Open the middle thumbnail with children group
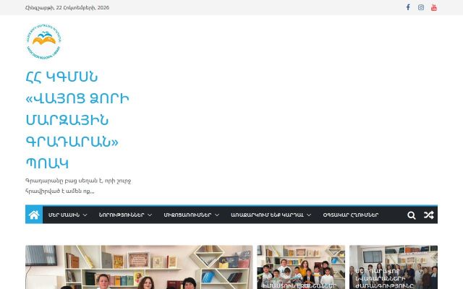Screen dimensions: 463x289 [301, 267]
